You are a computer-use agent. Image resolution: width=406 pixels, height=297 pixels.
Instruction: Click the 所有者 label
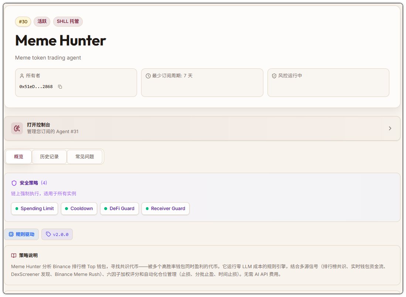pos(33,76)
